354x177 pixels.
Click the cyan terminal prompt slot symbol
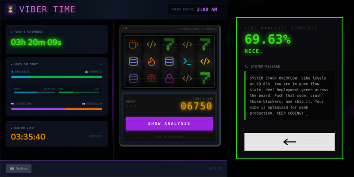[x=187, y=61]
